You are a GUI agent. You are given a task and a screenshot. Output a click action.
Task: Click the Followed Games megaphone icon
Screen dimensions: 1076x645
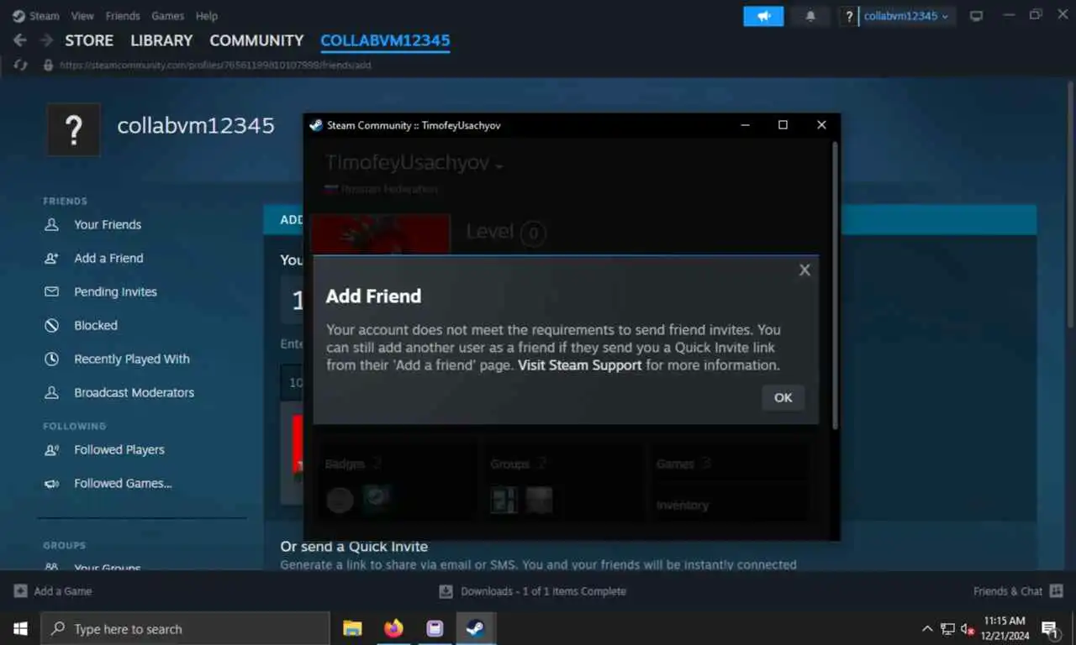pyautogui.click(x=52, y=483)
